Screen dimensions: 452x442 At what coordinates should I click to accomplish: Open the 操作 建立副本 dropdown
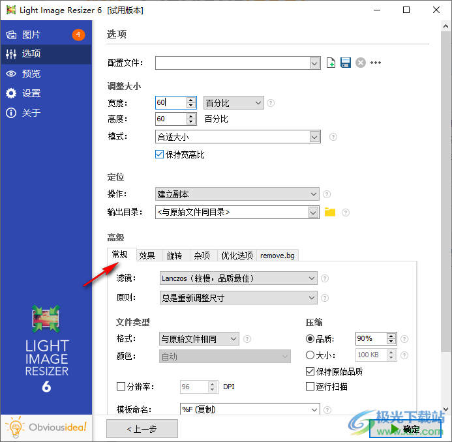(x=237, y=194)
